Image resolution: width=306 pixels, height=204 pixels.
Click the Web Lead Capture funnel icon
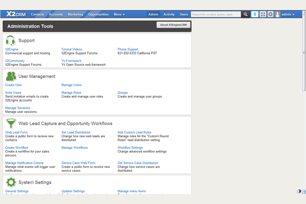tap(10, 123)
